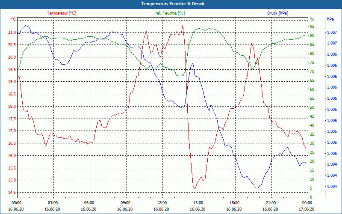Click green humidity axis value '50'

312,107
